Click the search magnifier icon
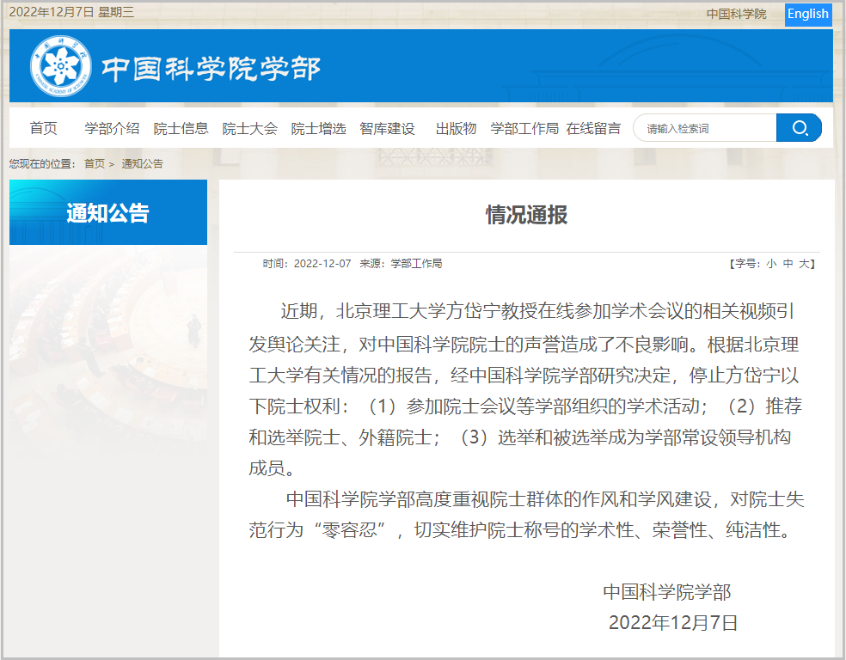The width and height of the screenshot is (846, 660). click(799, 127)
